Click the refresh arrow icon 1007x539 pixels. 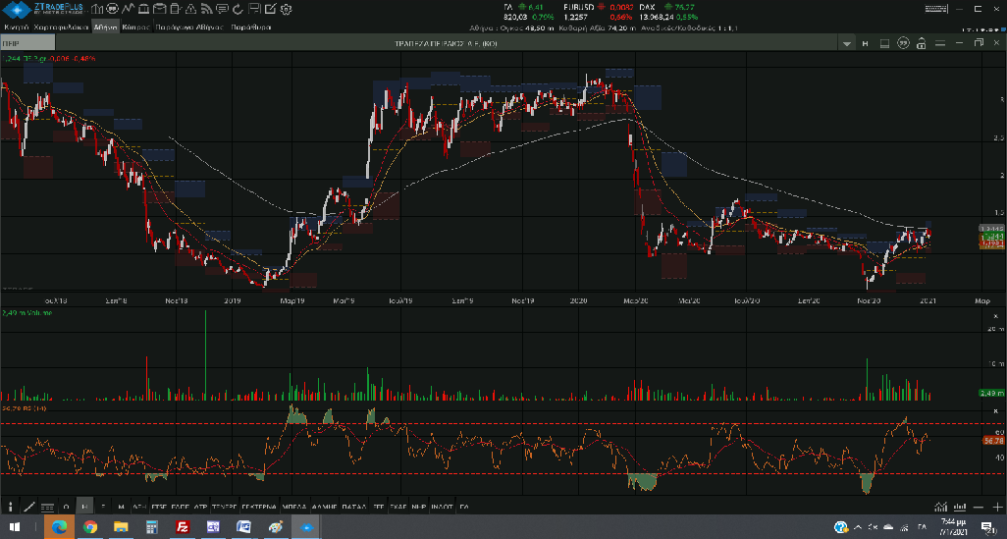coord(238,9)
